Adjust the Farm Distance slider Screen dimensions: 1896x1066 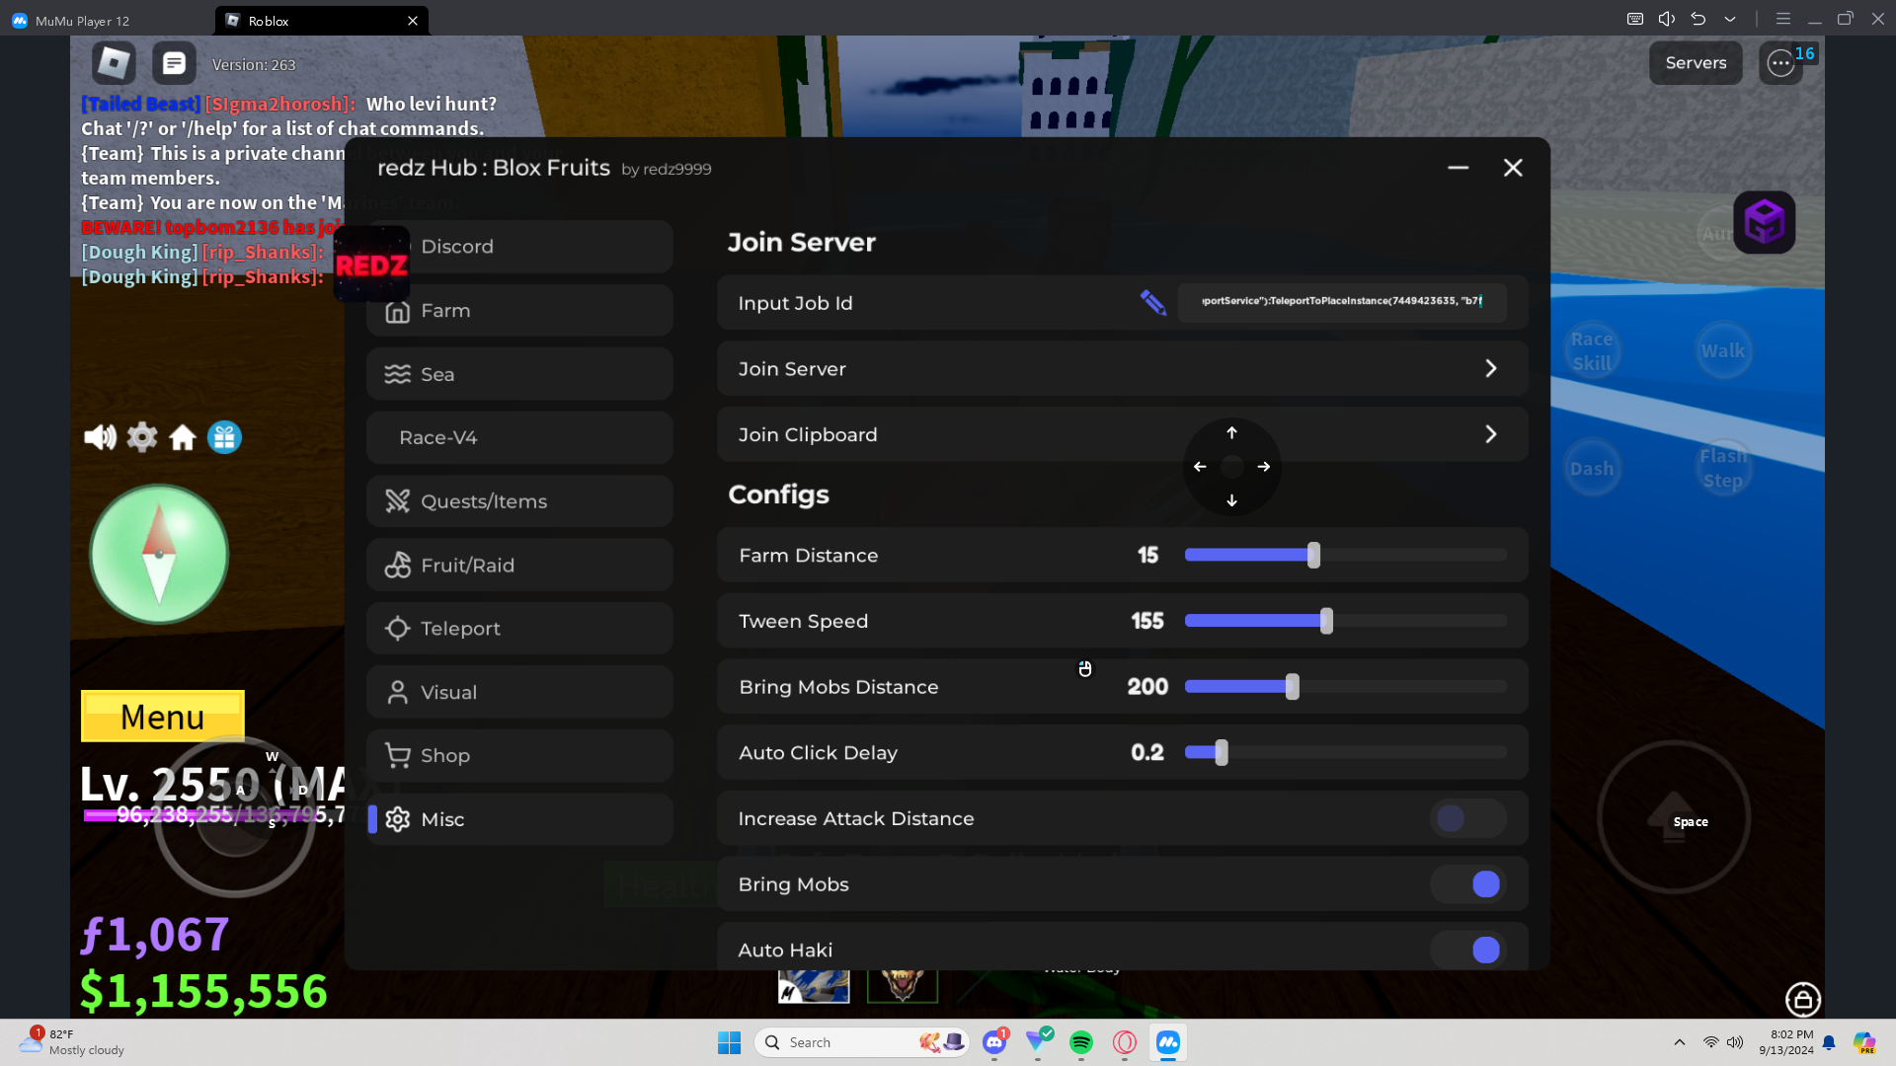(x=1345, y=555)
